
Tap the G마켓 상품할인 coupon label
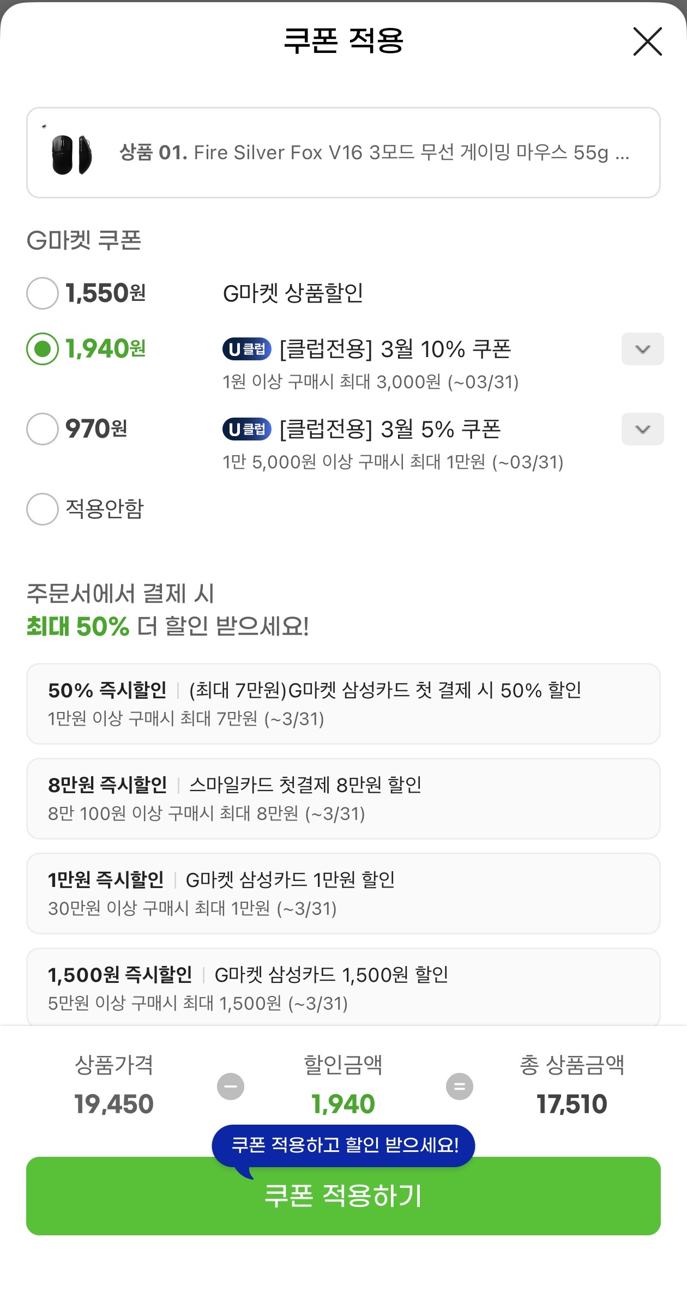point(293,293)
